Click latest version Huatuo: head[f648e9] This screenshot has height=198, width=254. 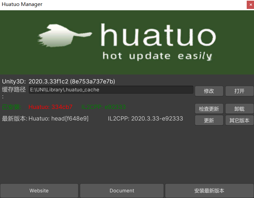[x=59, y=119]
